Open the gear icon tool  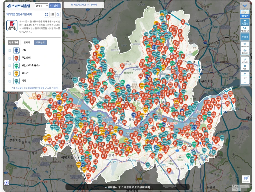pos(245,67)
